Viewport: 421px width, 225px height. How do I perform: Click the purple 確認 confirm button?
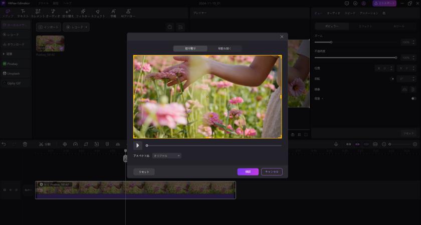(x=248, y=171)
